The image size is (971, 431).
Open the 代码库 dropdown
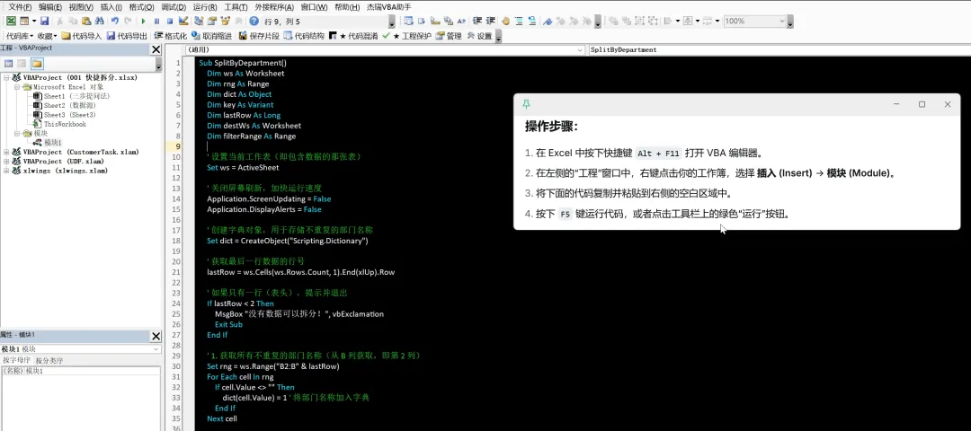click(19, 36)
